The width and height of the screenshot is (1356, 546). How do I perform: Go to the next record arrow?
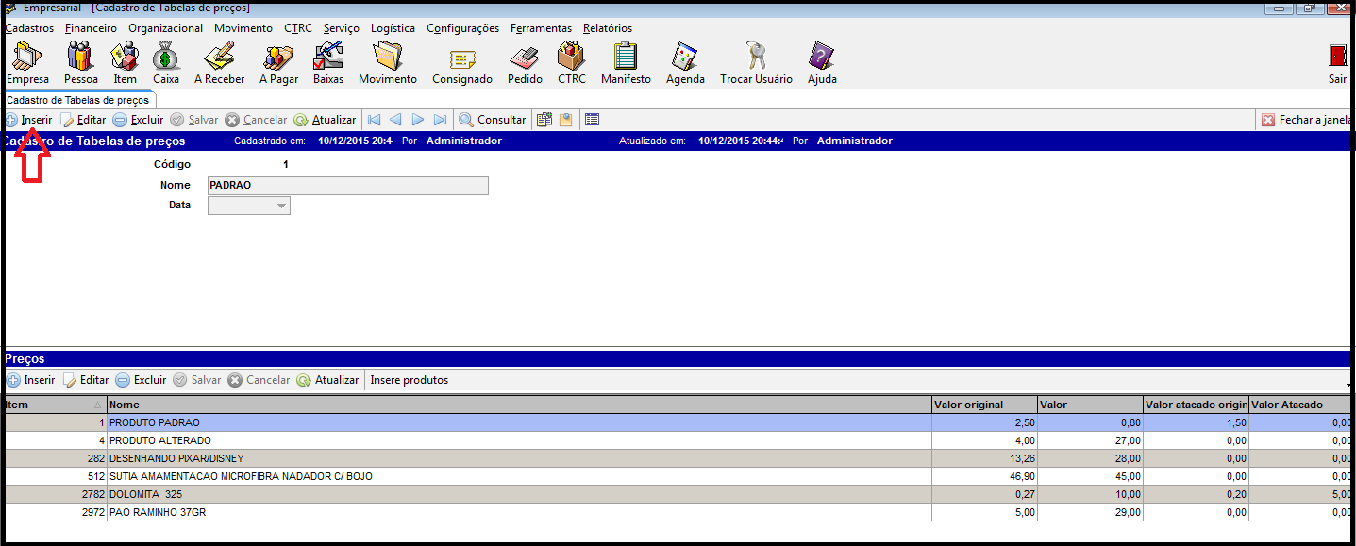point(418,120)
